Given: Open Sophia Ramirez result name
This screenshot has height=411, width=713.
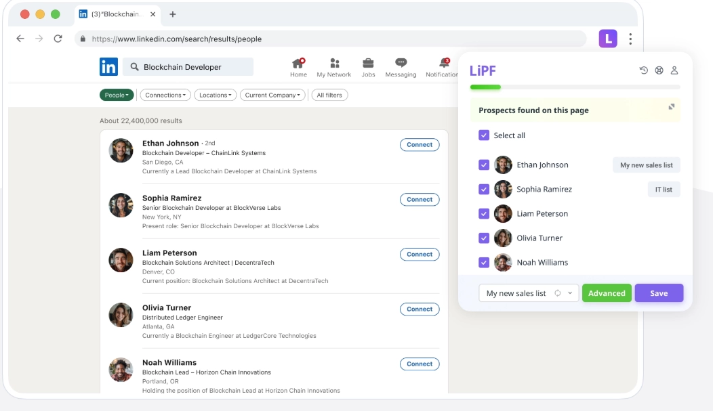Looking at the screenshot, I should 172,198.
